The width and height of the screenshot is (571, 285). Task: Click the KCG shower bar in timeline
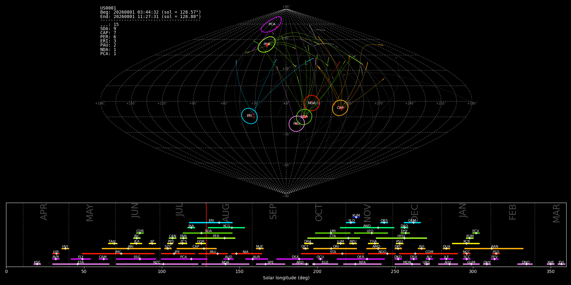(x=226, y=228)
